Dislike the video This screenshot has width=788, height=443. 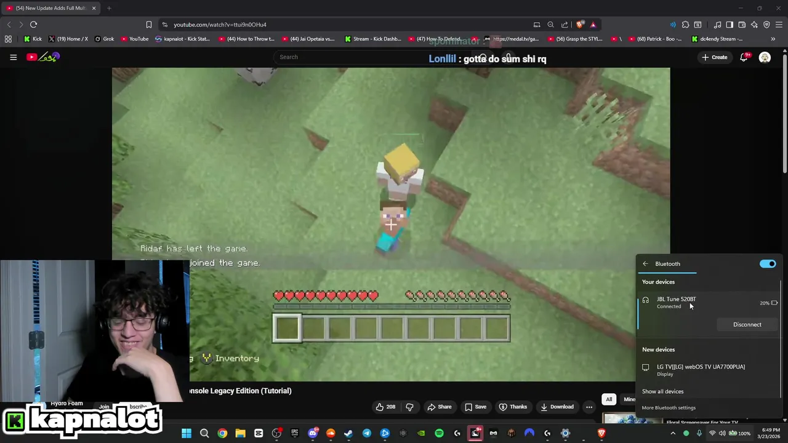tap(409, 407)
